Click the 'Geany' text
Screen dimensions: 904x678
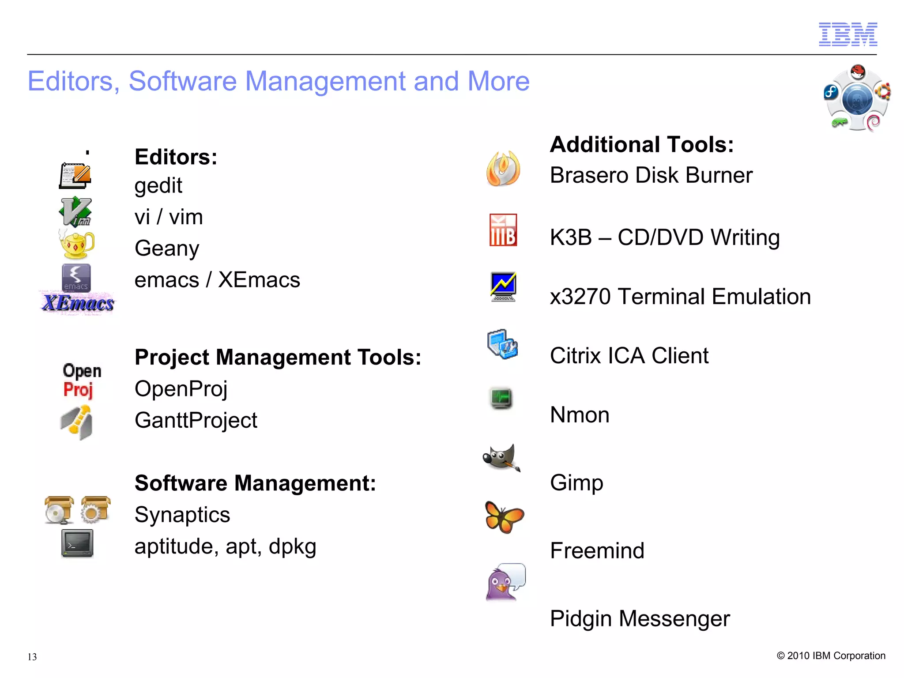167,249
